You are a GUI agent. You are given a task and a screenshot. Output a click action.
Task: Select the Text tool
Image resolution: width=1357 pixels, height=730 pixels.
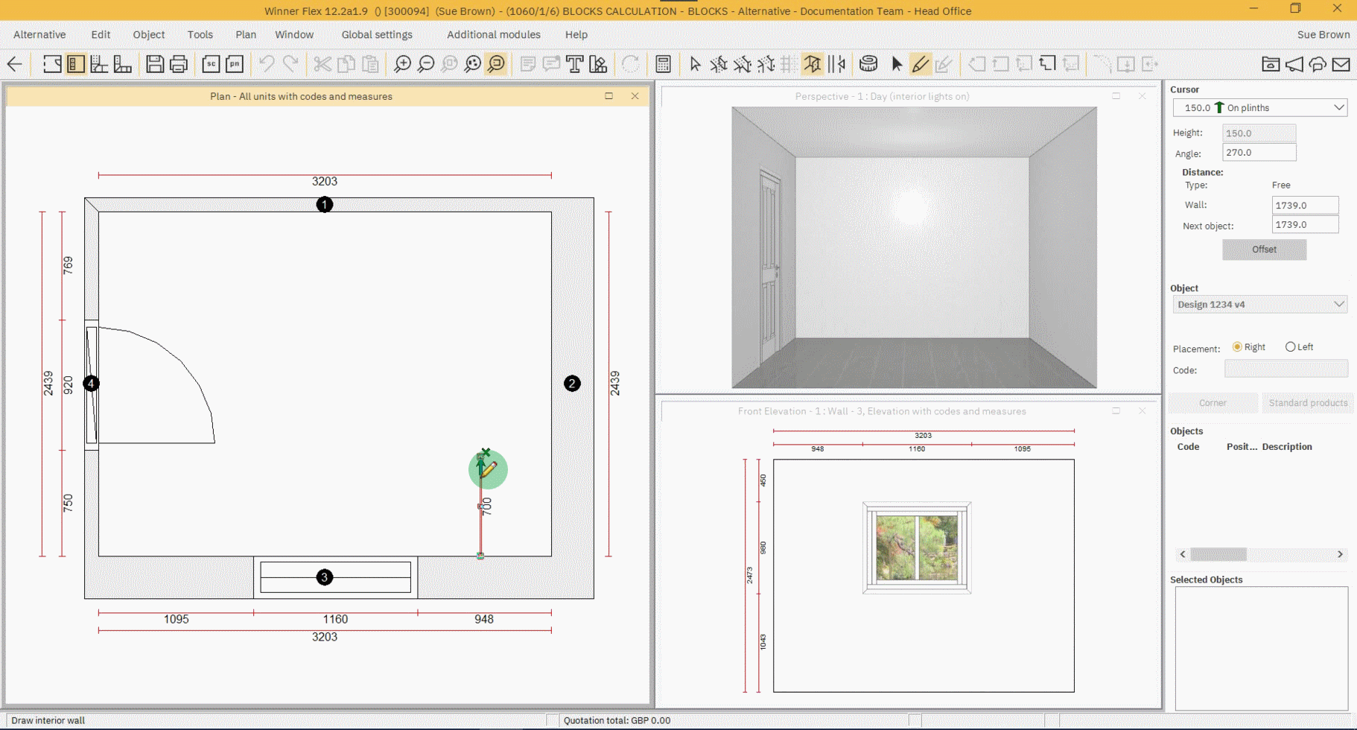pyautogui.click(x=574, y=64)
